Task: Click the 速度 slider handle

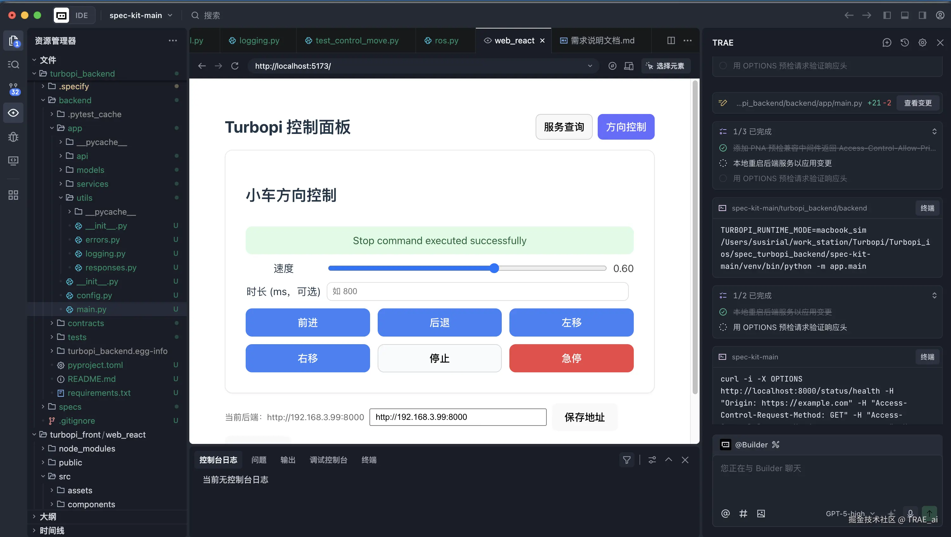Action: coord(494,268)
